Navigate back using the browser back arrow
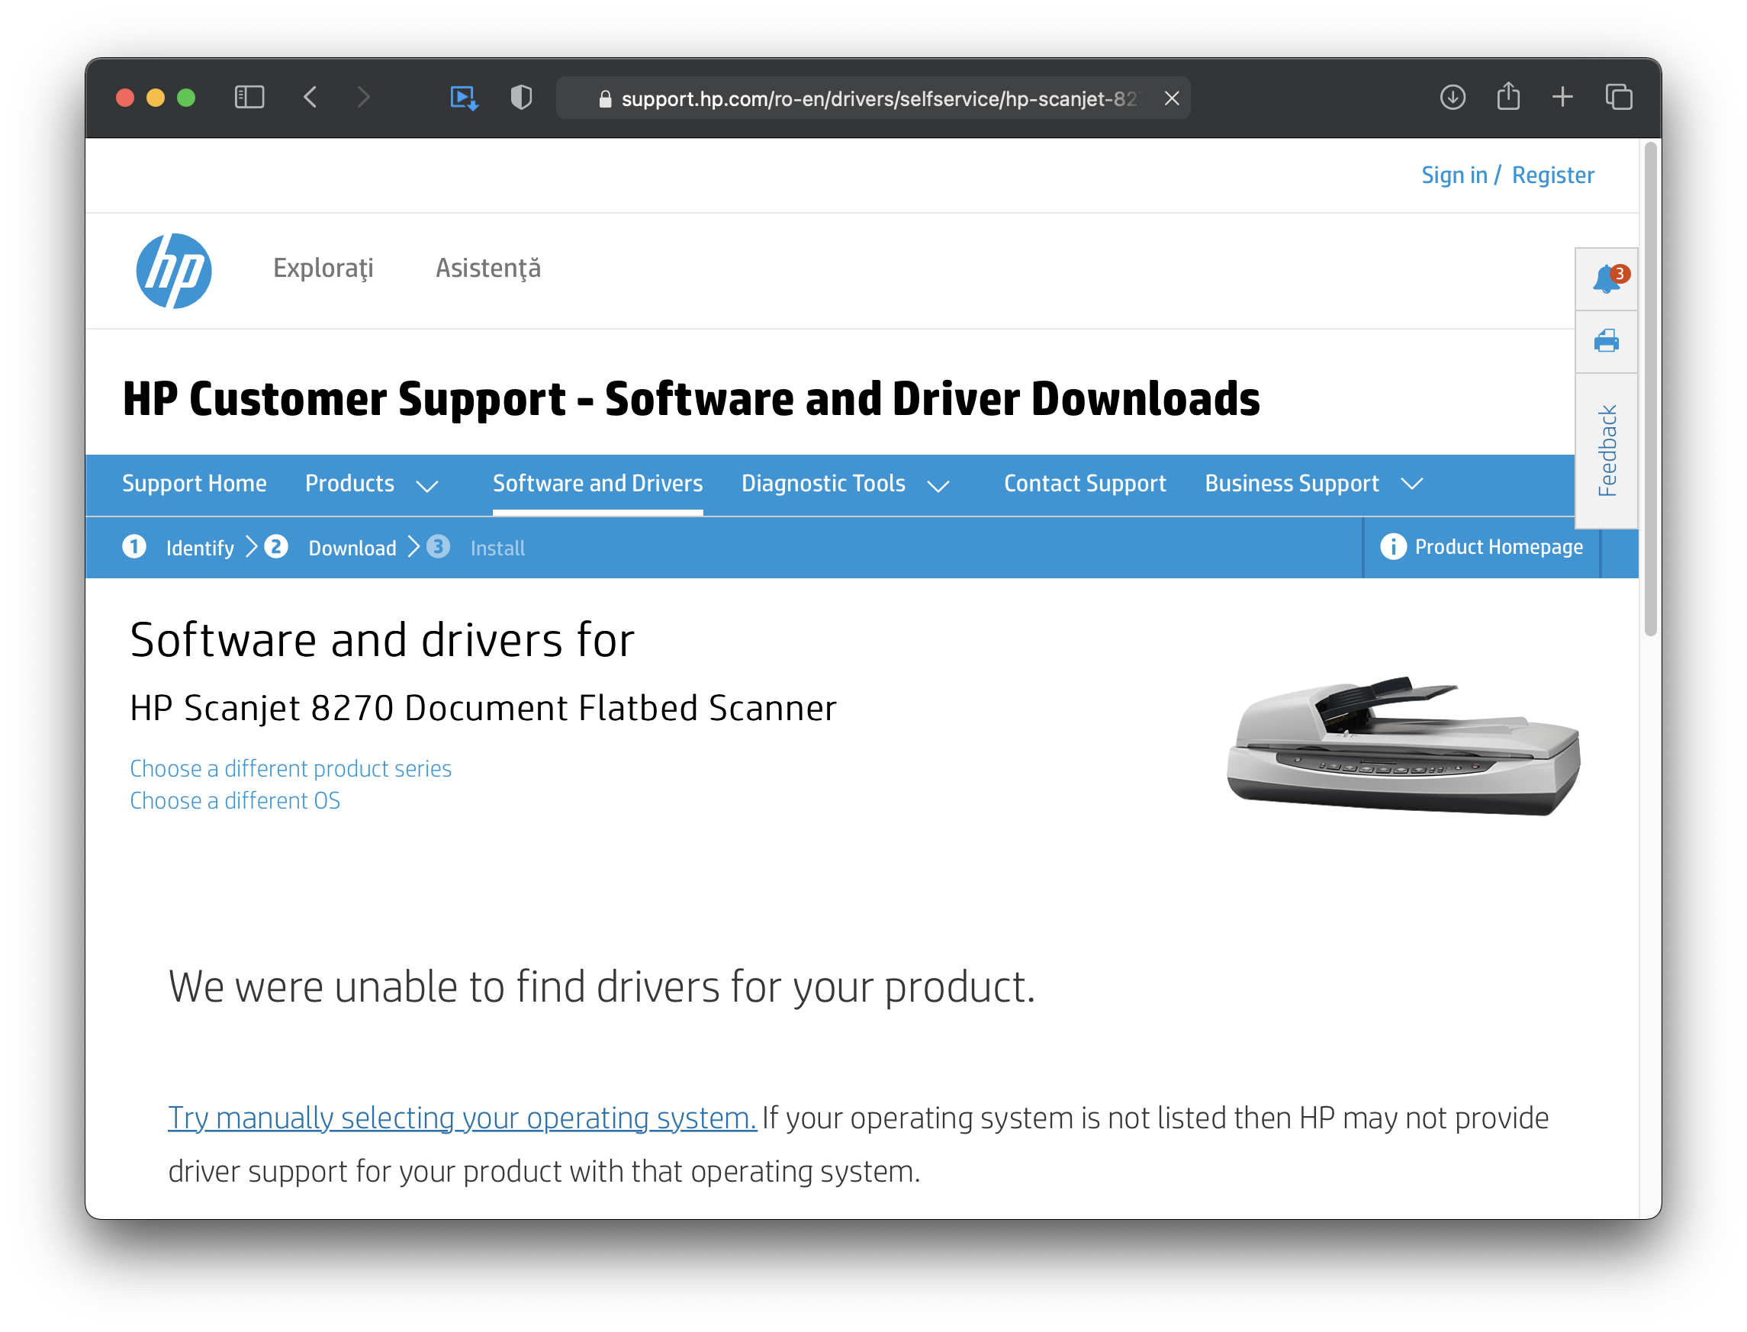The width and height of the screenshot is (1747, 1332). (x=310, y=97)
